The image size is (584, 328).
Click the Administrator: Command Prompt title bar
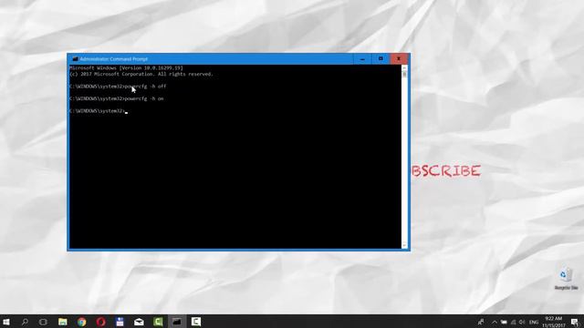tap(211, 58)
